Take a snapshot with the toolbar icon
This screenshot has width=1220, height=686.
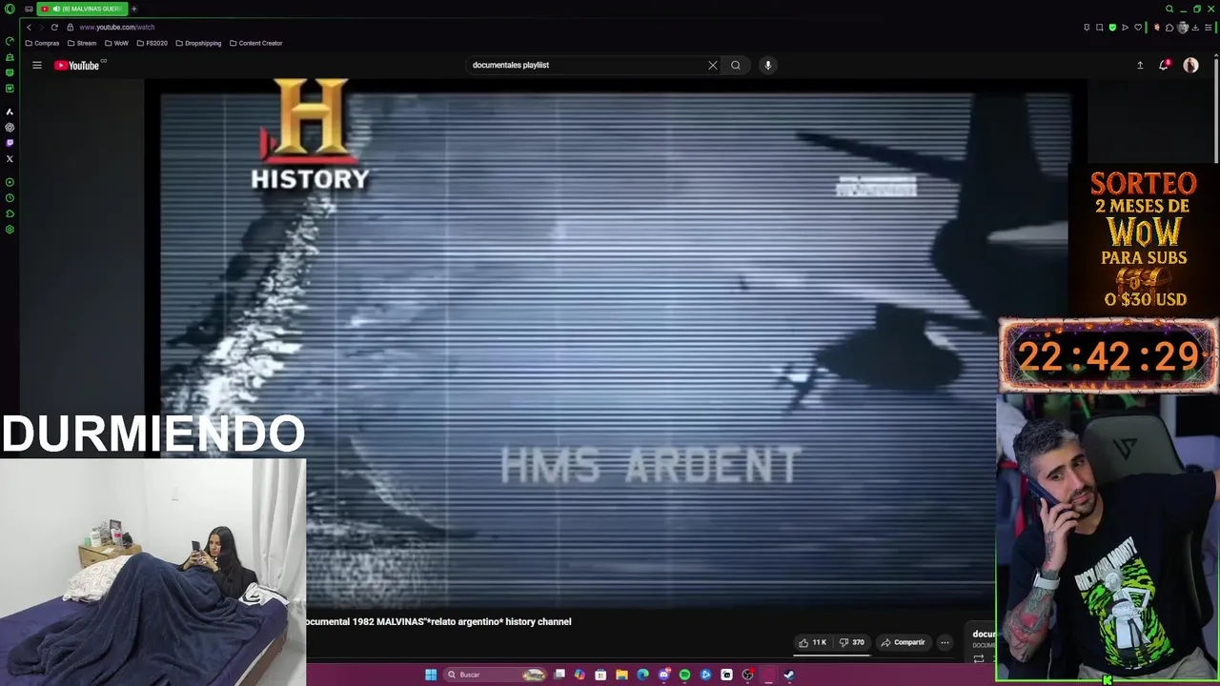point(1099,27)
